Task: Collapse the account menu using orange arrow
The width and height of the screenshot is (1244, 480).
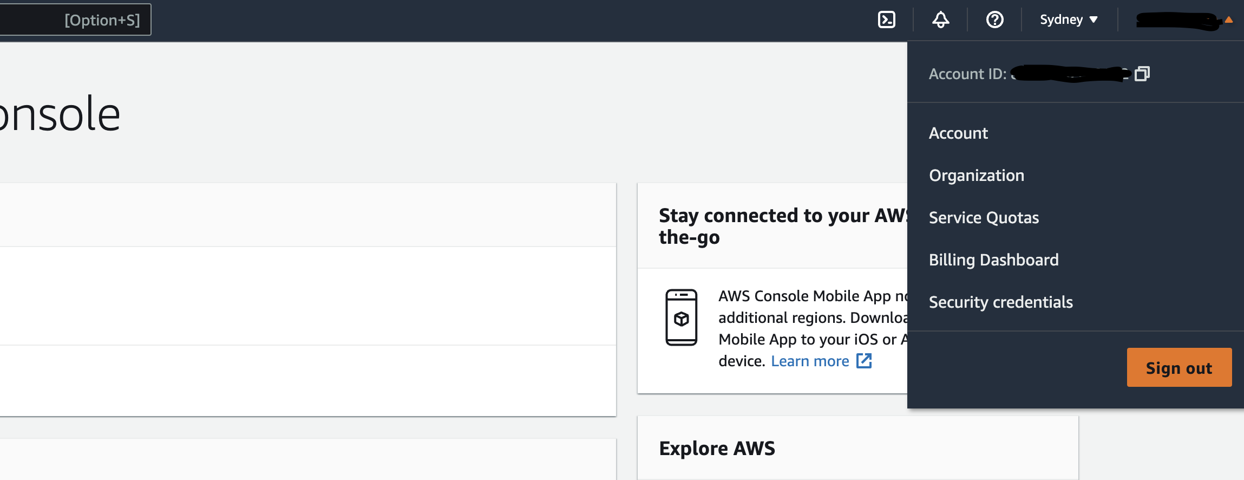Action: (1229, 20)
